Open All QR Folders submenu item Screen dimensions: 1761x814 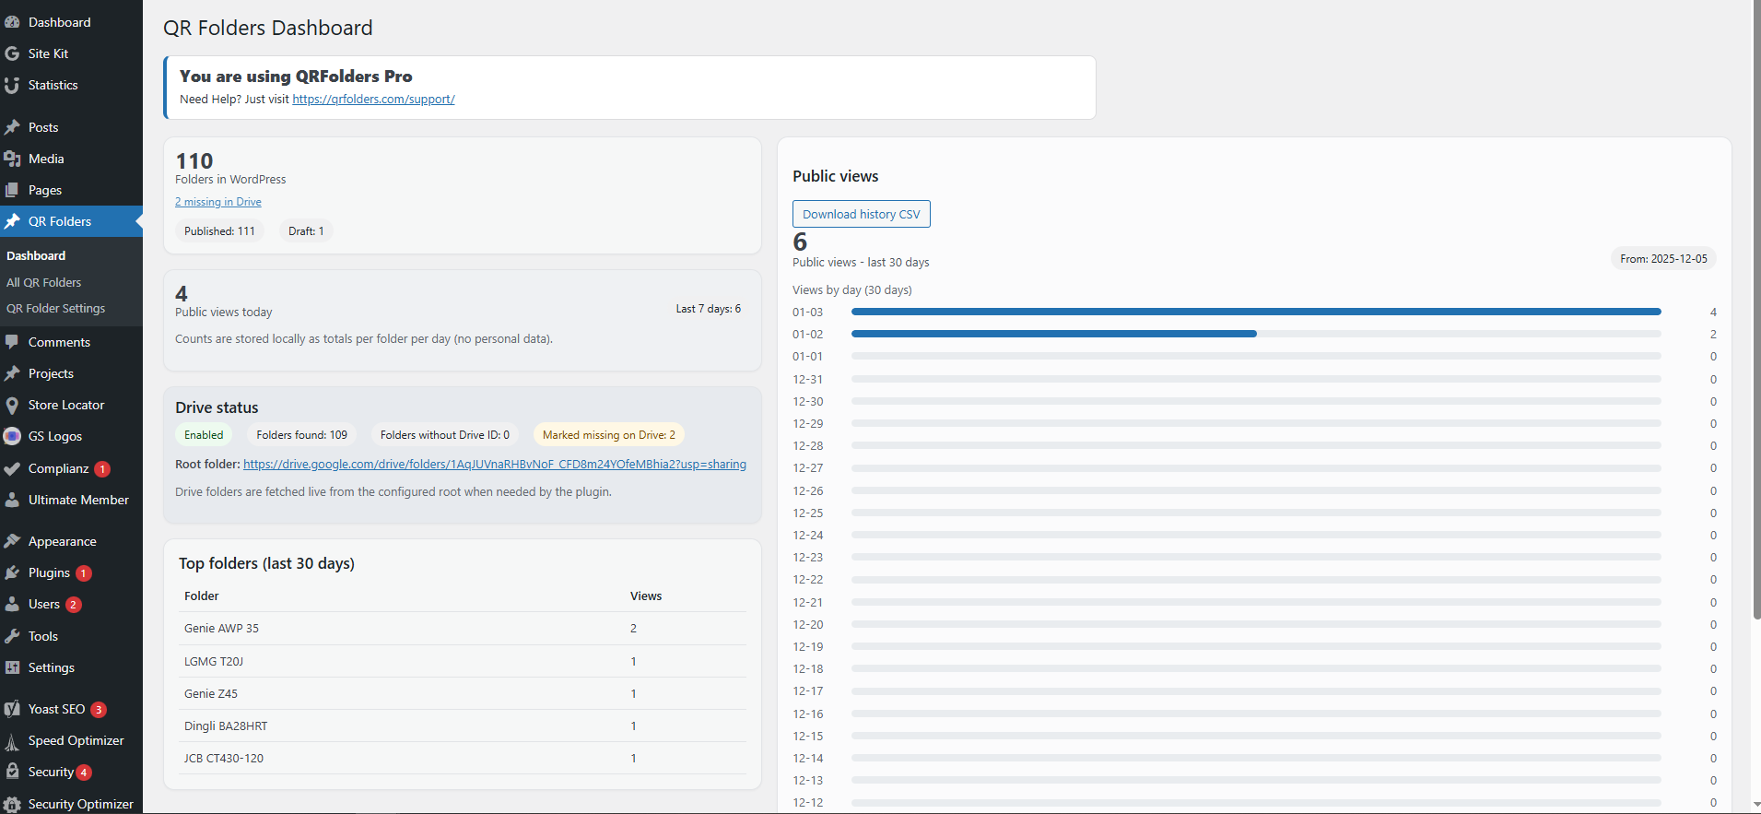pyautogui.click(x=44, y=283)
